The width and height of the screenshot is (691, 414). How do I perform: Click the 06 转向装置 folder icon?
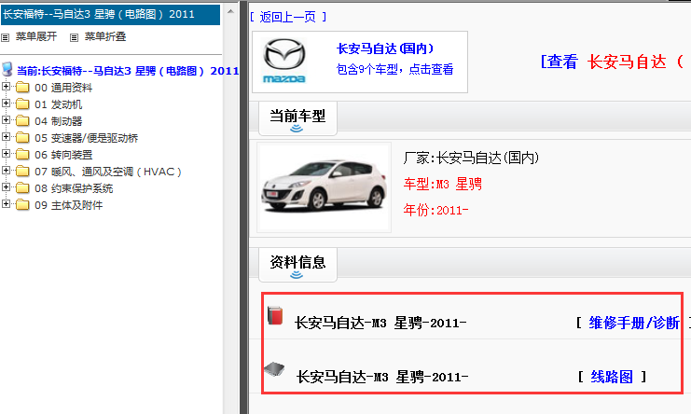22,154
